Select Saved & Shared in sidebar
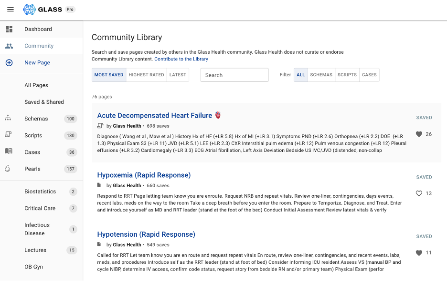Image resolution: width=447 pixels, height=281 pixels. tap(44, 102)
